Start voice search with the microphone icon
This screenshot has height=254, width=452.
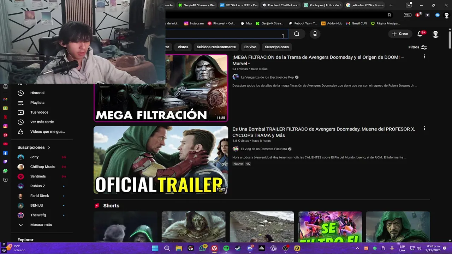[x=315, y=34]
